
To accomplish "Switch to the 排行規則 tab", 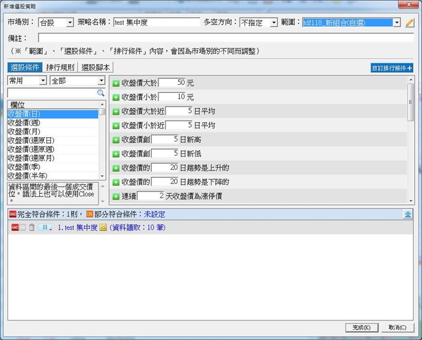I will (x=61, y=67).
